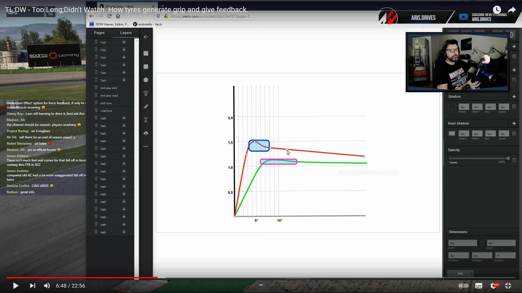Click the back arrow above tools
This screenshot has width=522, height=293.
pos(146,37)
